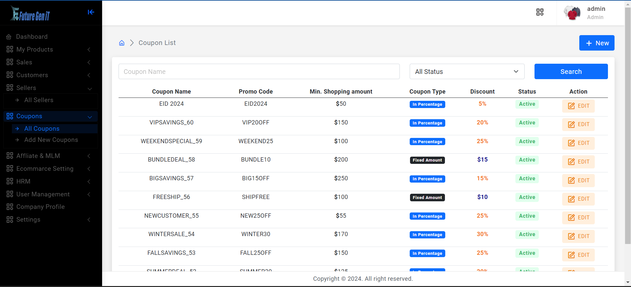Open the All Status dropdown
Screen dimensions: 631x287
tap(467, 72)
